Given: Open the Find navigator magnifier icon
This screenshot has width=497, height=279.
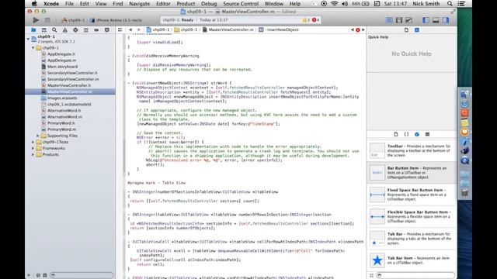Looking at the screenshot, I should click(54, 29).
